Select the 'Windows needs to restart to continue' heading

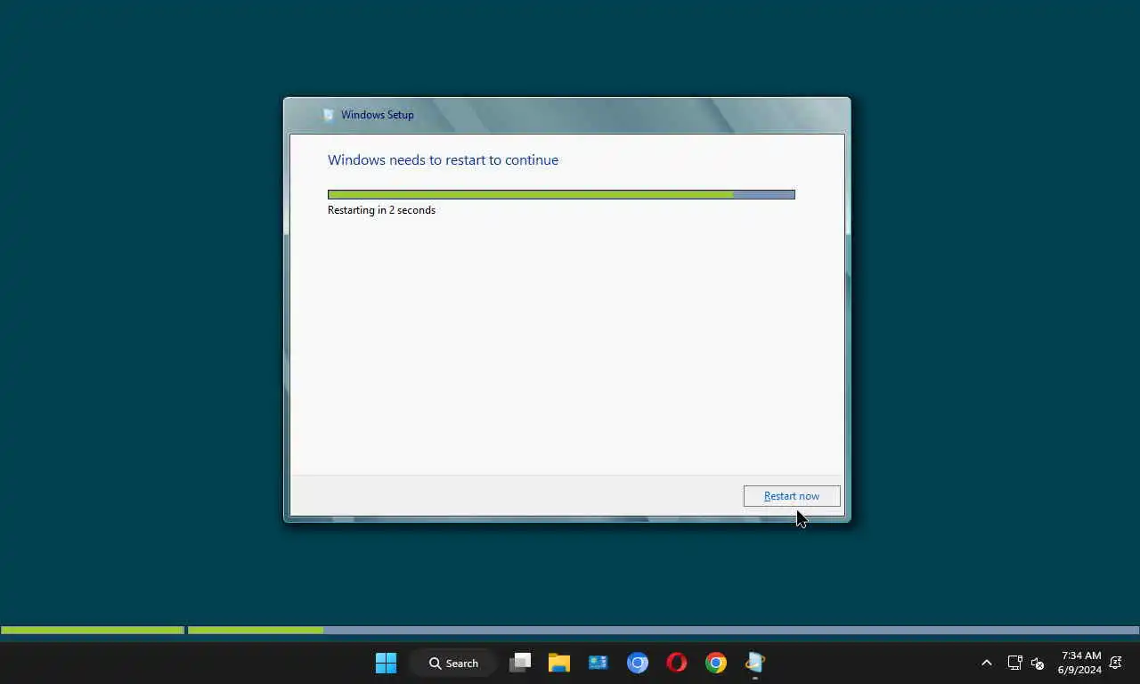click(x=443, y=160)
